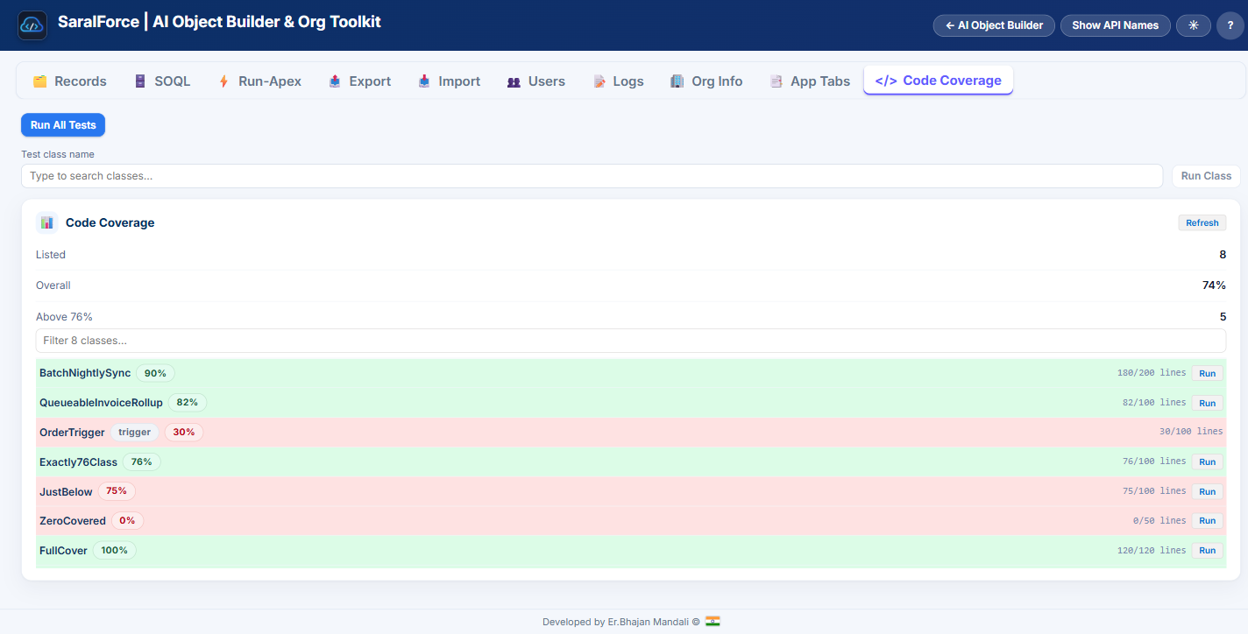Image resolution: width=1248 pixels, height=634 pixels.
Task: Switch to the Records tab
Action: (x=69, y=81)
